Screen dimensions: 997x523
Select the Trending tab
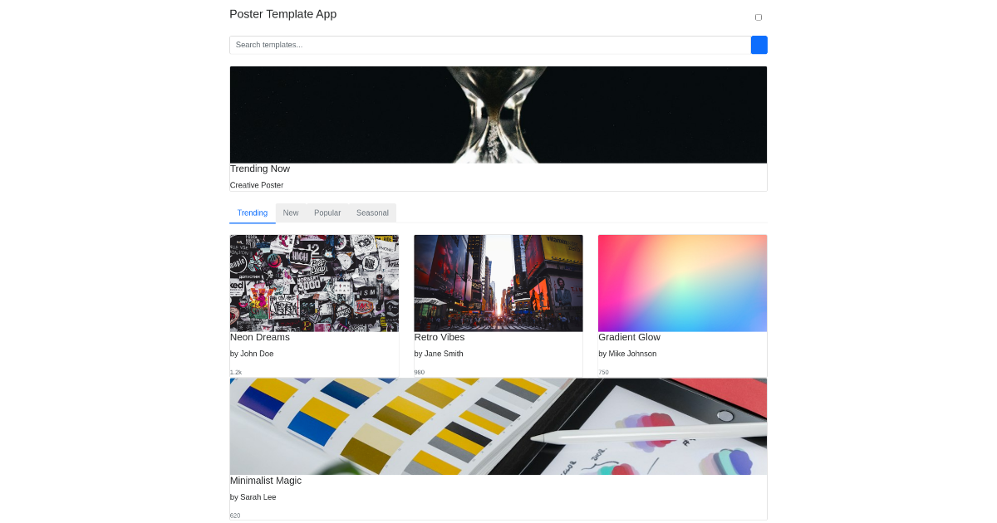(x=252, y=213)
